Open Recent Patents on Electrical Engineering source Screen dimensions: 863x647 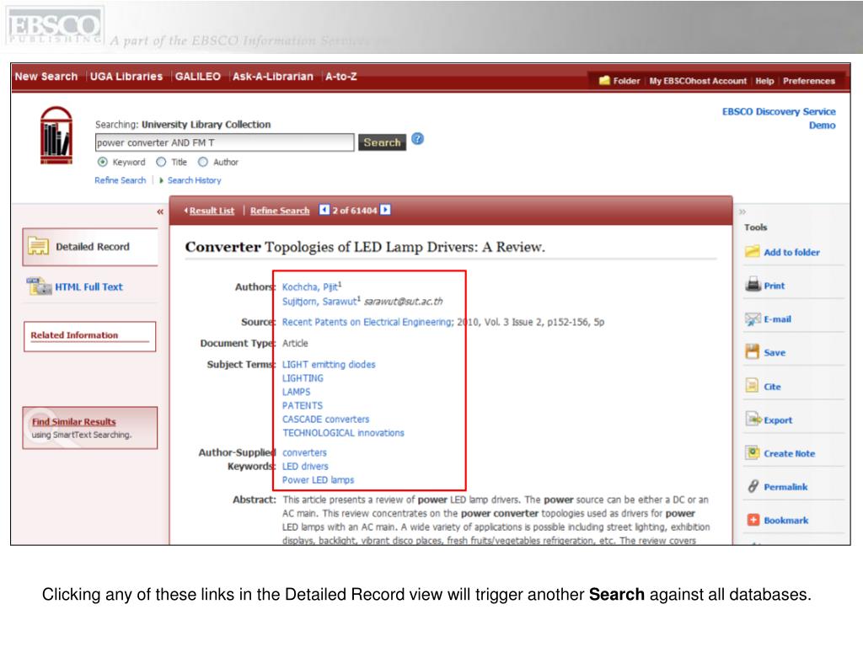coord(367,322)
